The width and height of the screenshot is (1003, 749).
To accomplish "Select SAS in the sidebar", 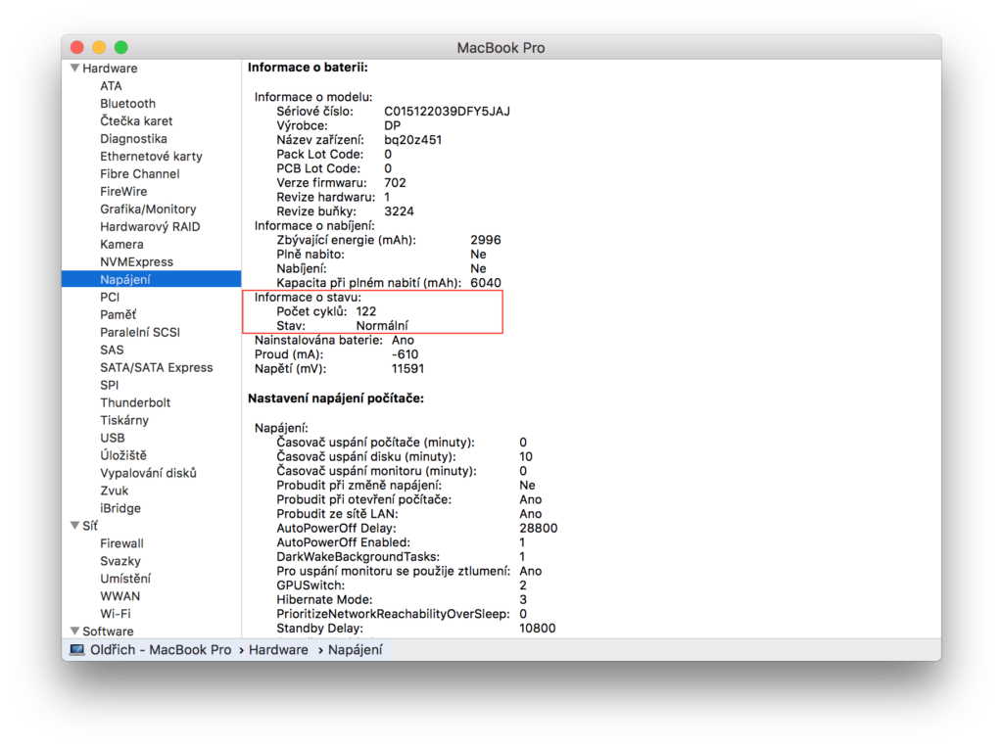I will (x=112, y=350).
